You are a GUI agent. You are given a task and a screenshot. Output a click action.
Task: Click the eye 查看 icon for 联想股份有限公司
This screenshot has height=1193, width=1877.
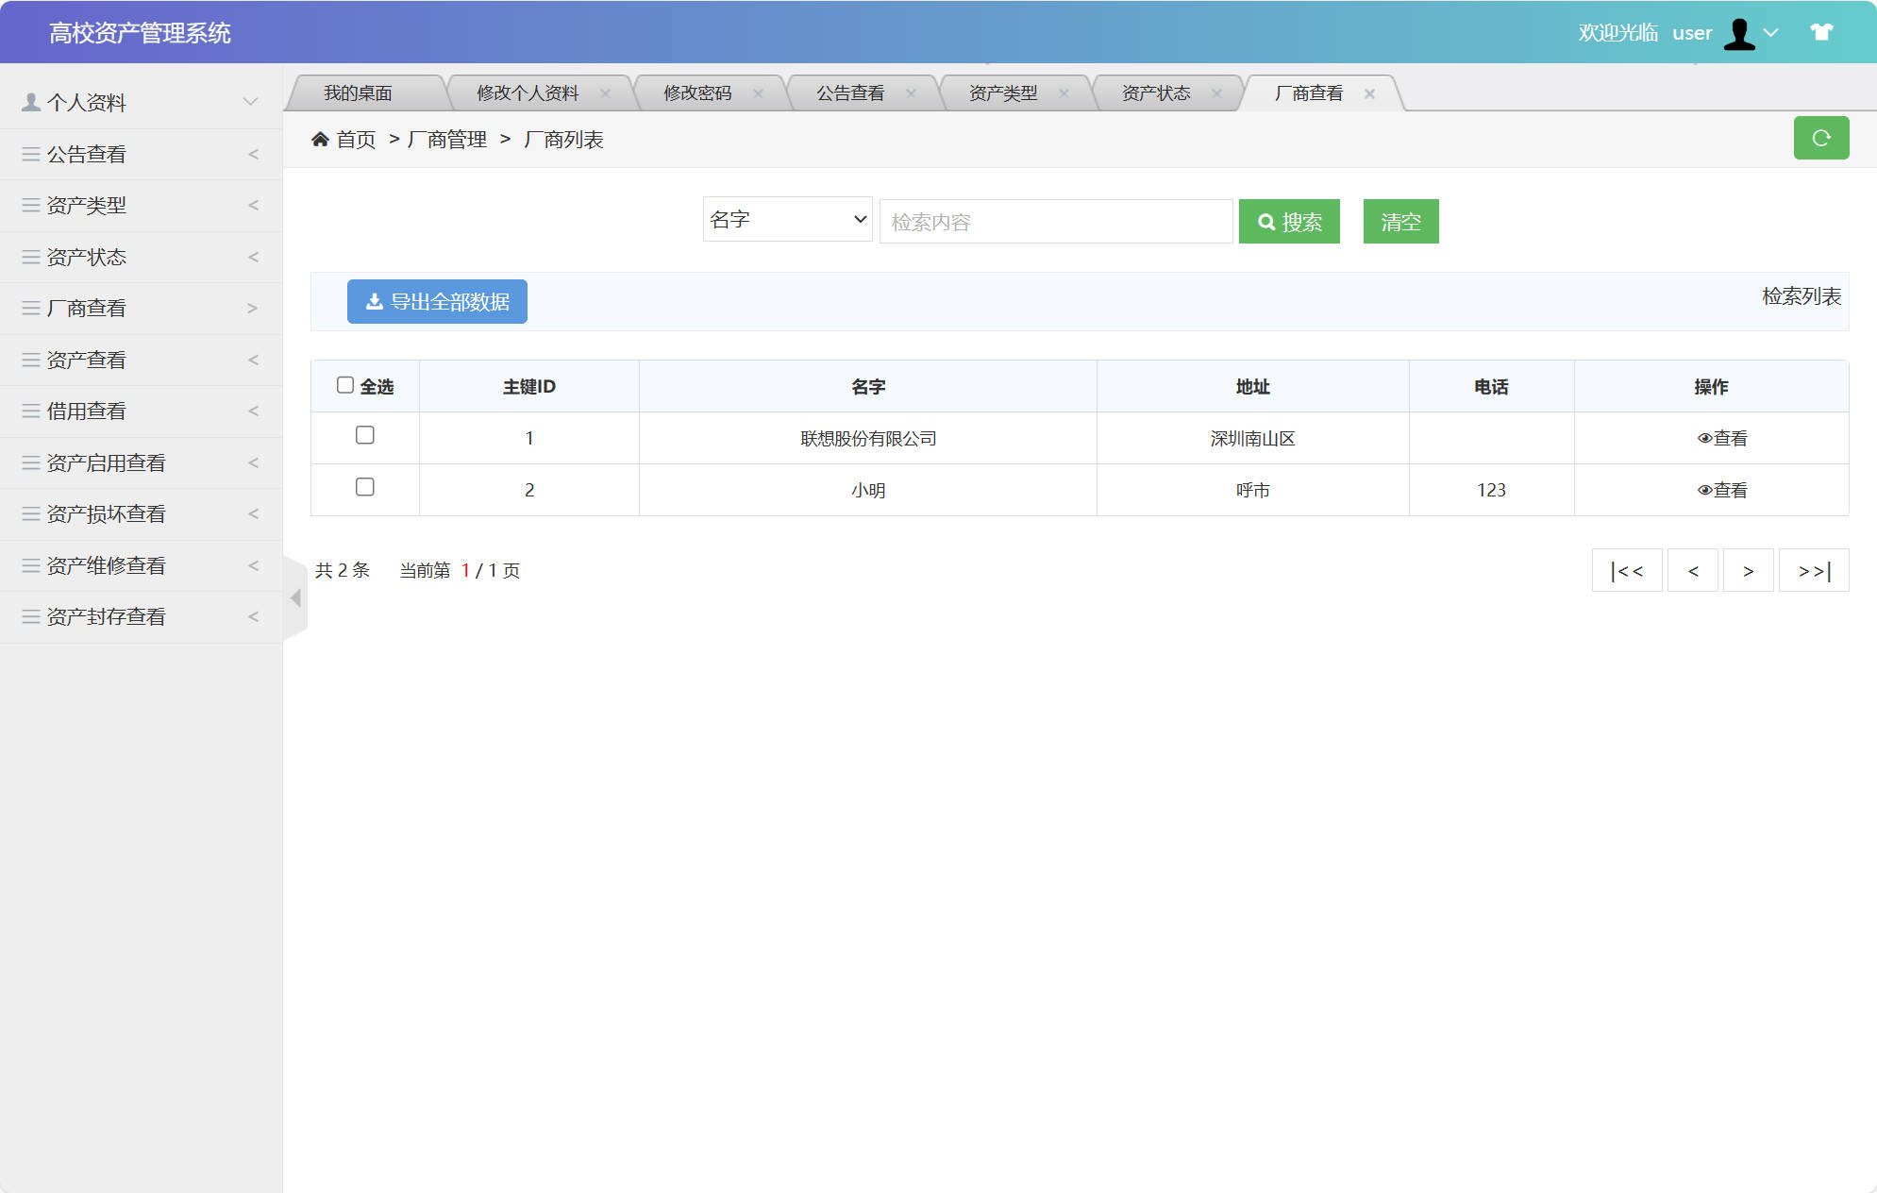tap(1703, 437)
